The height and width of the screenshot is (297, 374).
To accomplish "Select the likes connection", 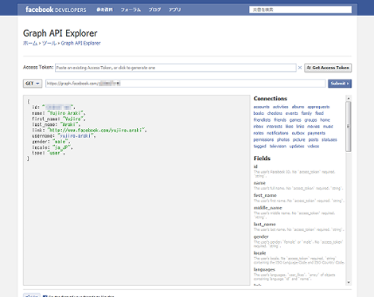I will pos(289,127).
